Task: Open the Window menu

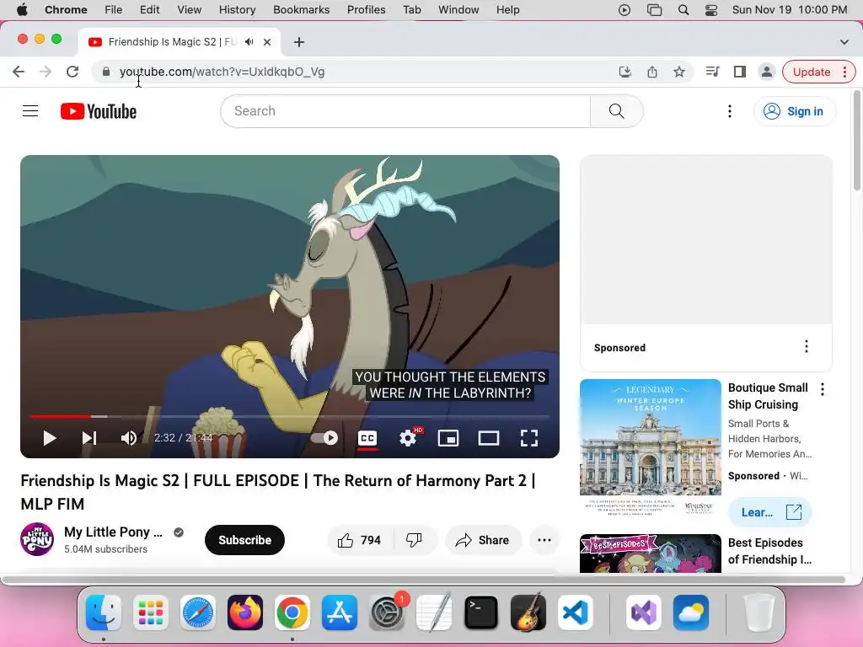Action: (x=458, y=10)
